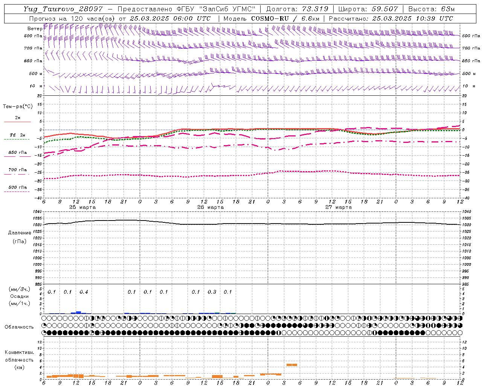Click the (км) unit label under convective cloudiness
Image resolution: width=482 pixels, height=386 pixels.
click(20, 367)
